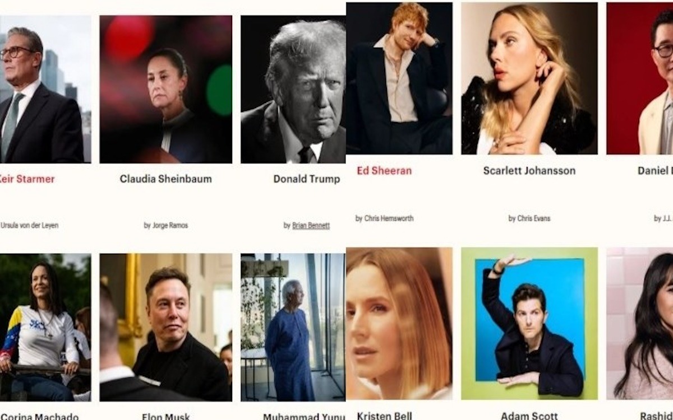Screen dimensions: 673x420
Task: Open the Adam Scott blue-background photo
Action: coord(529,323)
